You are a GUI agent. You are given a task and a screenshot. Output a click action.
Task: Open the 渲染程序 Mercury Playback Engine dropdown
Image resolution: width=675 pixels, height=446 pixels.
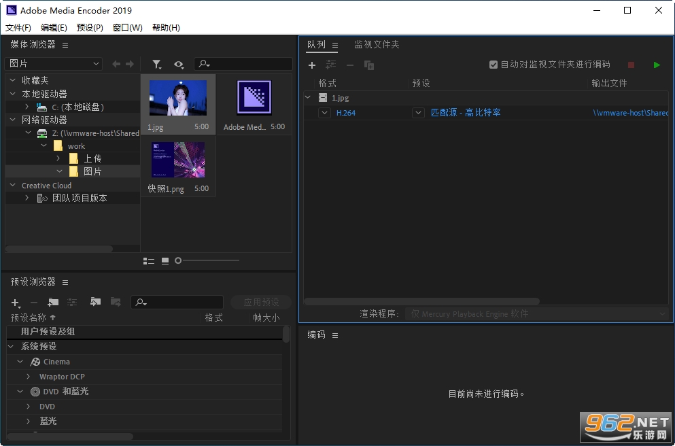coord(537,314)
